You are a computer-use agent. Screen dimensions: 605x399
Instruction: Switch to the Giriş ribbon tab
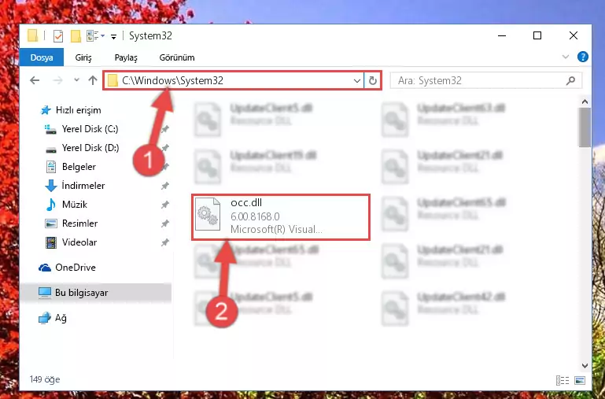(x=83, y=57)
